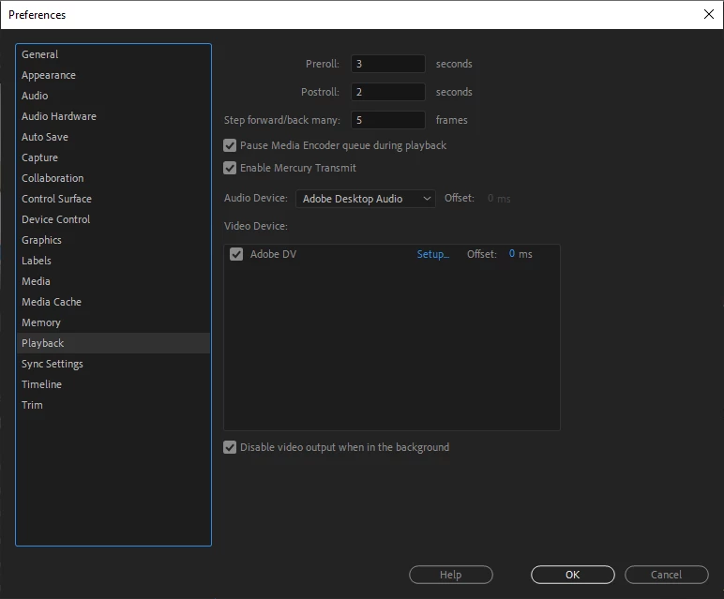Click the Preroll seconds field
The width and height of the screenshot is (724, 599).
pyautogui.click(x=388, y=64)
